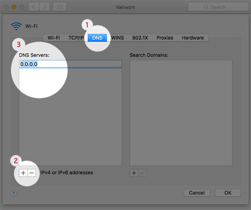Switch to the Proxies tab
251x210 pixels.
165,38
